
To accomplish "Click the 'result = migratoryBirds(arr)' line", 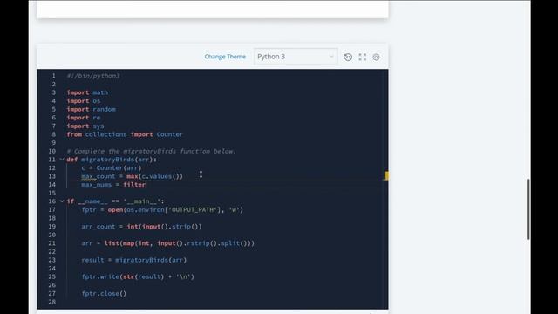I will [133, 260].
